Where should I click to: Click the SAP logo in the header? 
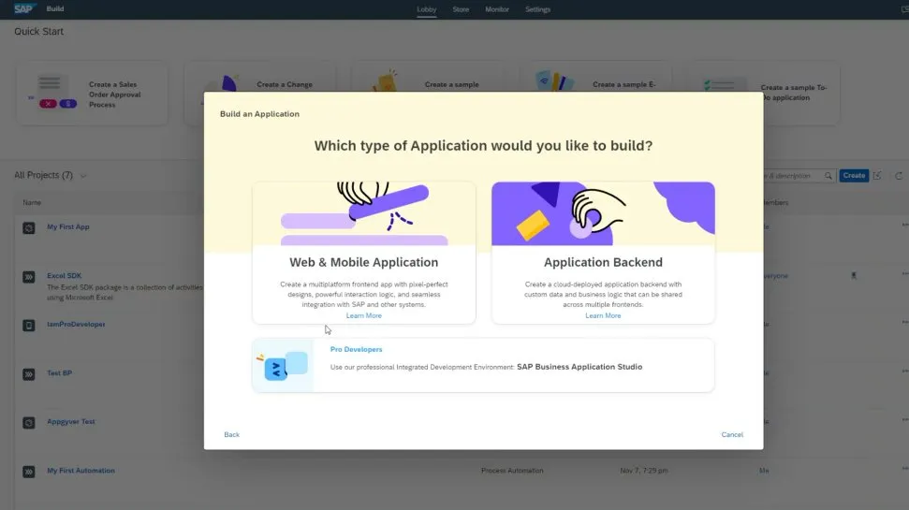(23, 9)
